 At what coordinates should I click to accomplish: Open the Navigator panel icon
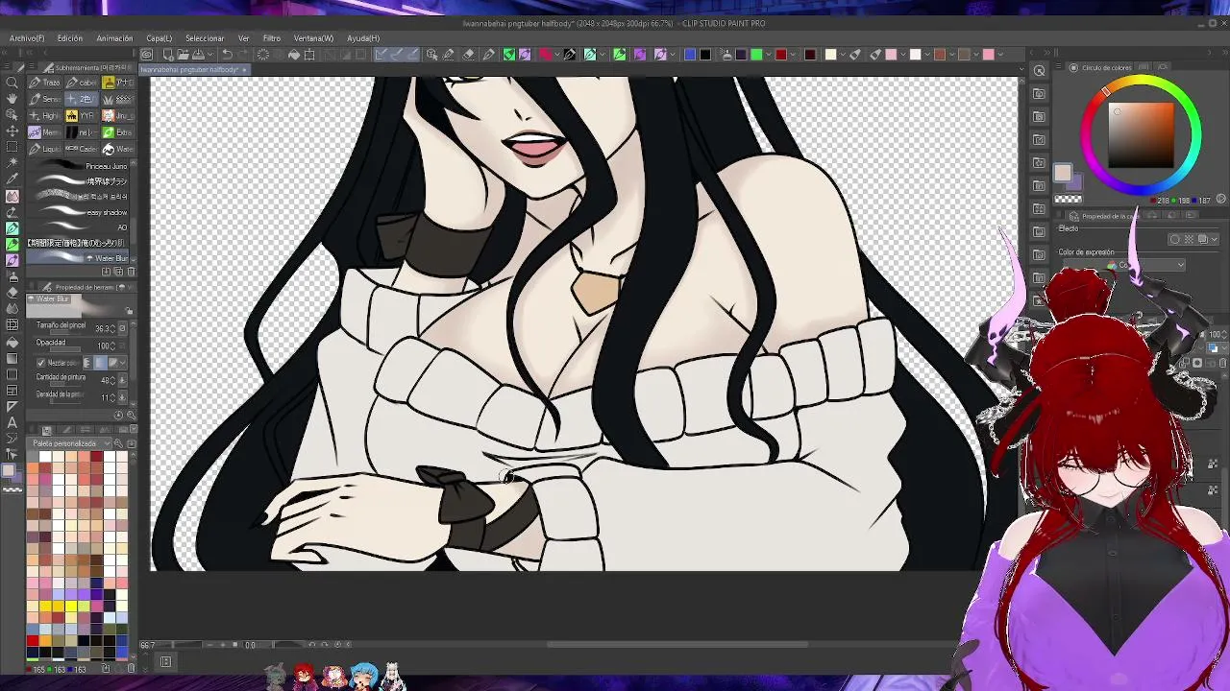coord(1039,71)
